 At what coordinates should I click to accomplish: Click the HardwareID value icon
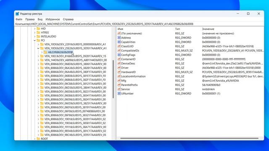pos(119,72)
